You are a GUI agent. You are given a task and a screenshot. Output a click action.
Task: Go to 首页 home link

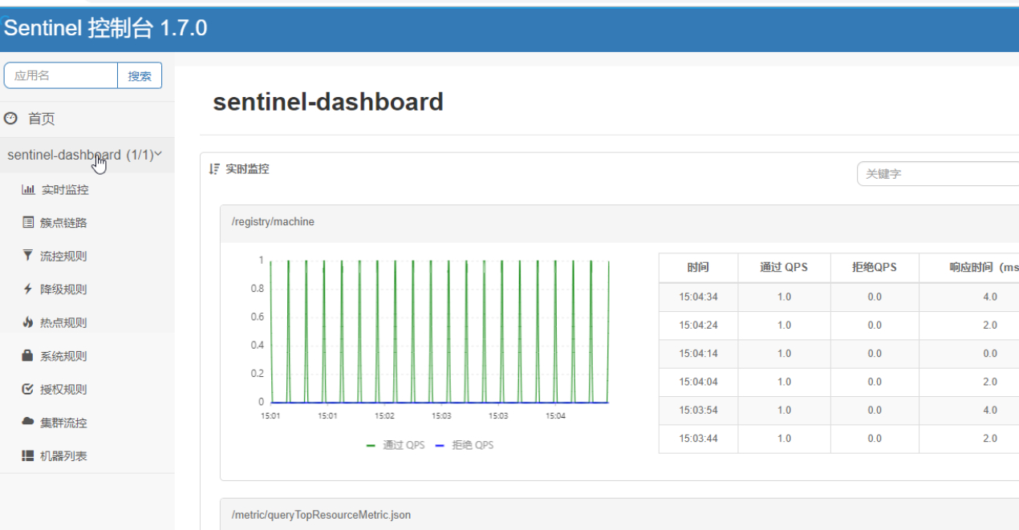[42, 119]
